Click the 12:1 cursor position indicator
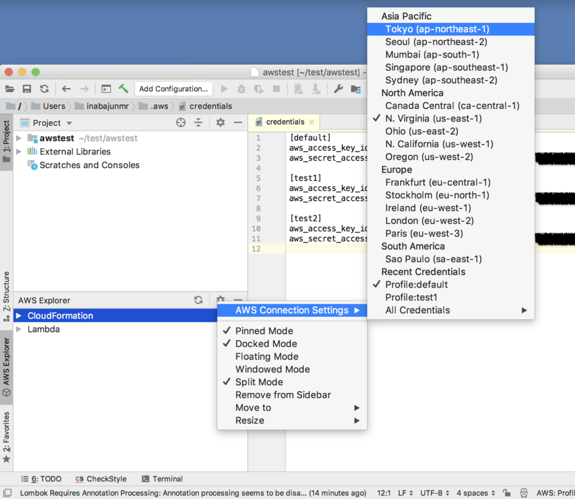 pyautogui.click(x=383, y=493)
